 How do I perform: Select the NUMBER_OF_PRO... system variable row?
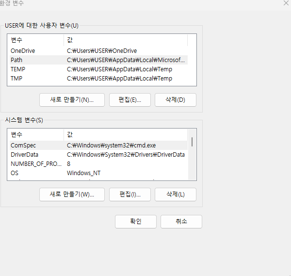98,163
